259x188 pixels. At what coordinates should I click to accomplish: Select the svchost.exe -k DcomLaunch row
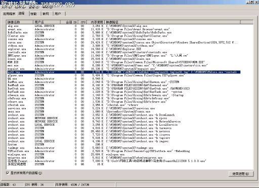click(x=123, y=115)
